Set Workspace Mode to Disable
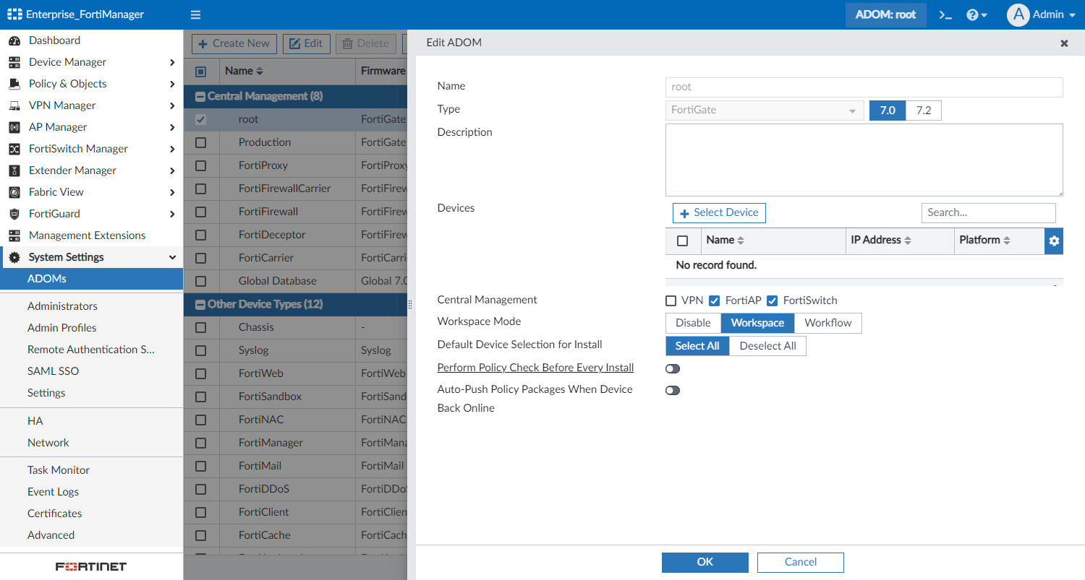1085x580 pixels. [x=693, y=323]
